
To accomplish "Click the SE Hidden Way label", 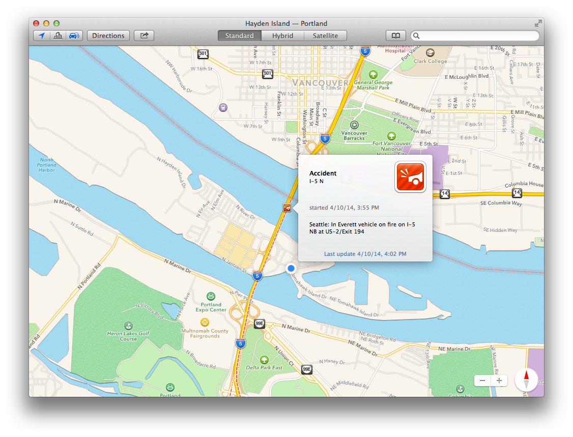I will coord(500,230).
